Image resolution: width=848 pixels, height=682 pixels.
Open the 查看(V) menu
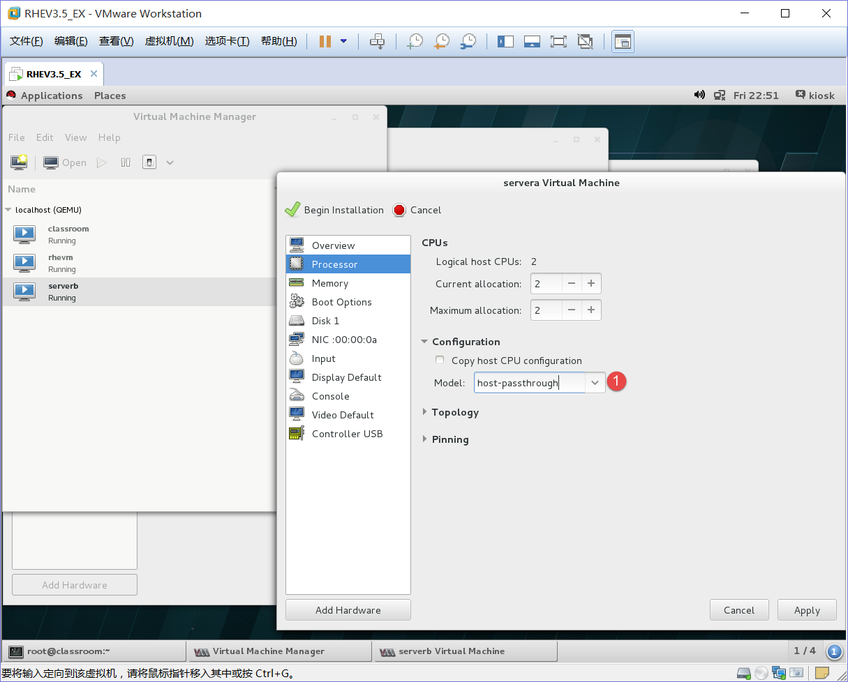(116, 41)
